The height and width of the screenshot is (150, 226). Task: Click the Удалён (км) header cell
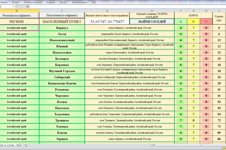(219, 18)
